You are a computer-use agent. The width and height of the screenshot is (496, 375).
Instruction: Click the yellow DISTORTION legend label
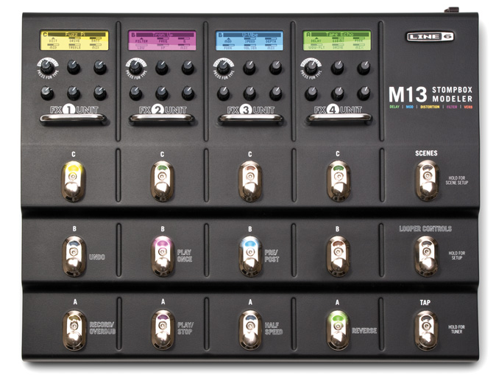pos(430,107)
